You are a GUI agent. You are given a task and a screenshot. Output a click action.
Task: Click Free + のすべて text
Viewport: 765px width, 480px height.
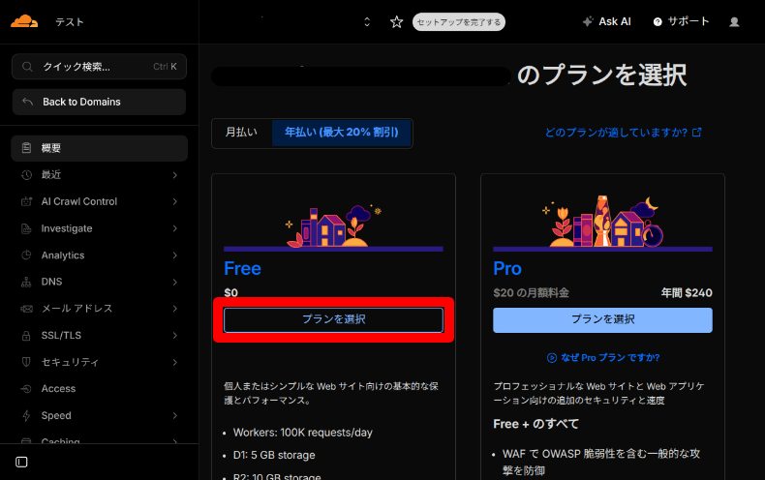pyautogui.click(x=535, y=424)
